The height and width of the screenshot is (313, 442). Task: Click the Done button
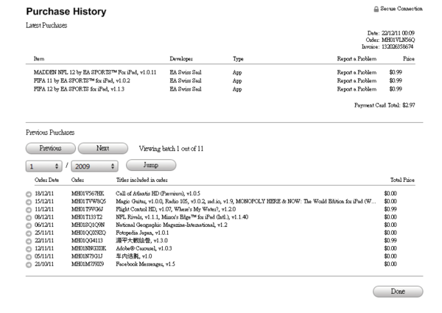(398, 292)
